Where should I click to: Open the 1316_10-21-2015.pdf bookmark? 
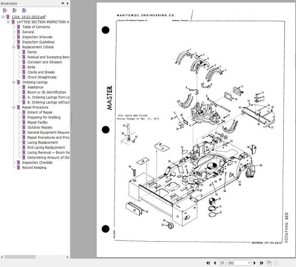29,17
